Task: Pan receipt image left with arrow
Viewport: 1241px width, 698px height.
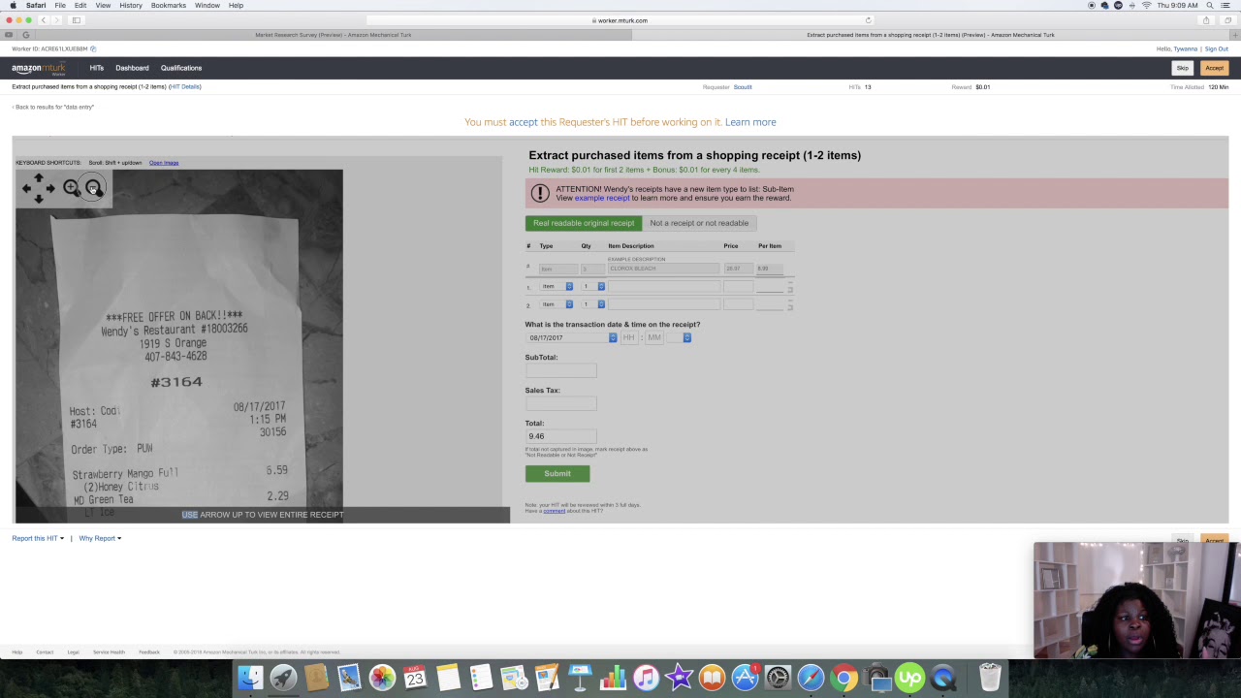Action: [x=27, y=189]
